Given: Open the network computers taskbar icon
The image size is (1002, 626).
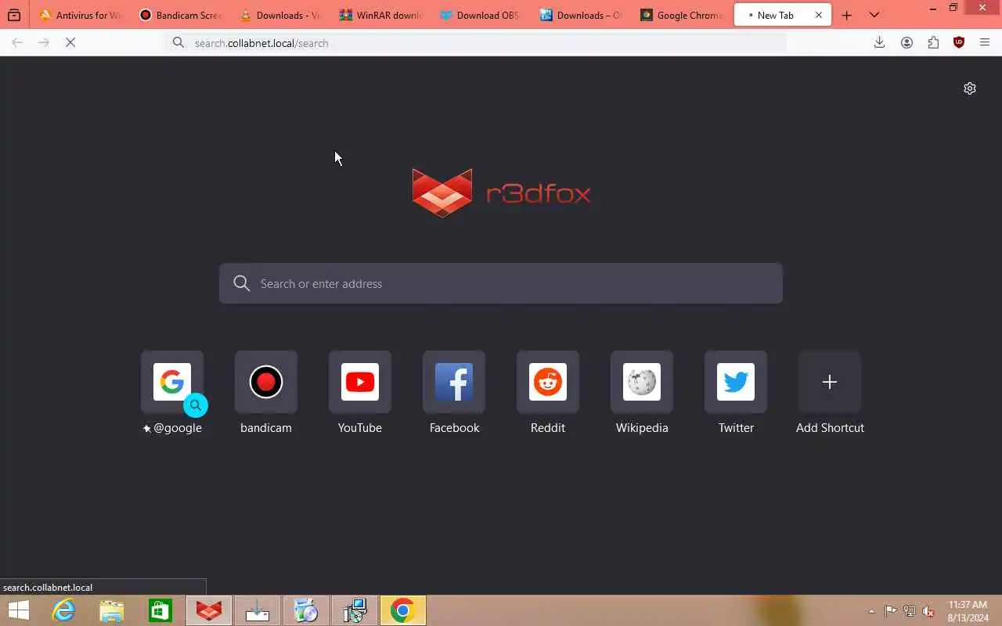Looking at the screenshot, I should (355, 610).
